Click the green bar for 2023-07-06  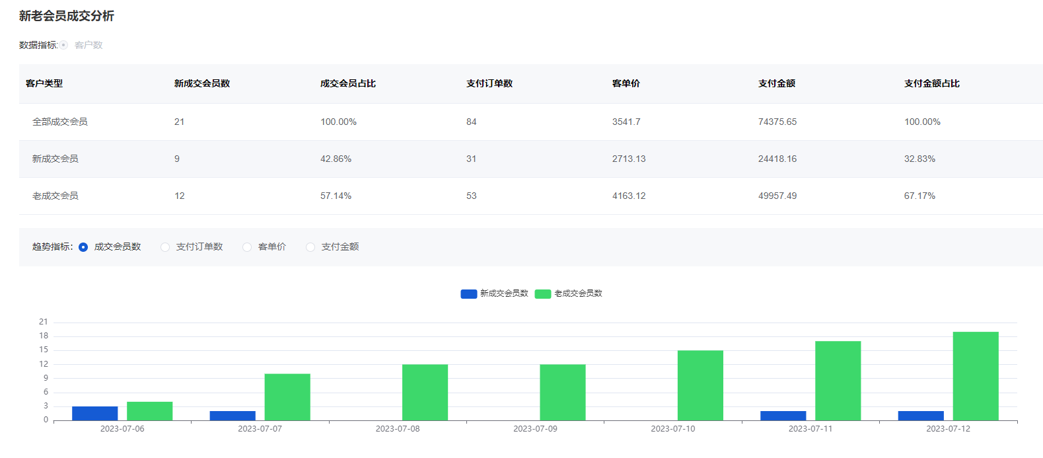tap(150, 411)
